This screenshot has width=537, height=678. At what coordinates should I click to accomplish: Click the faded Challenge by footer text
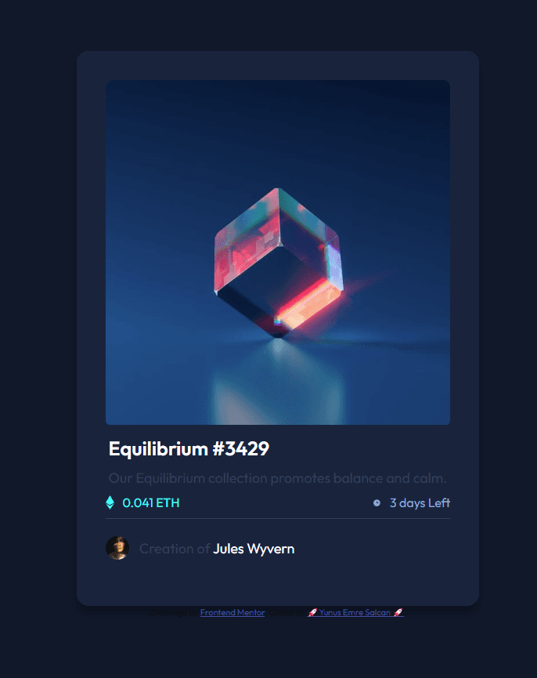(x=174, y=612)
